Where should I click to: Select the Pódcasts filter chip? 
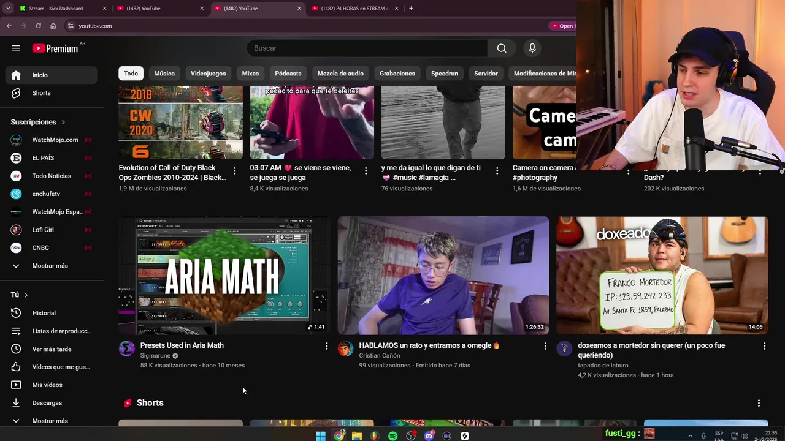288,73
